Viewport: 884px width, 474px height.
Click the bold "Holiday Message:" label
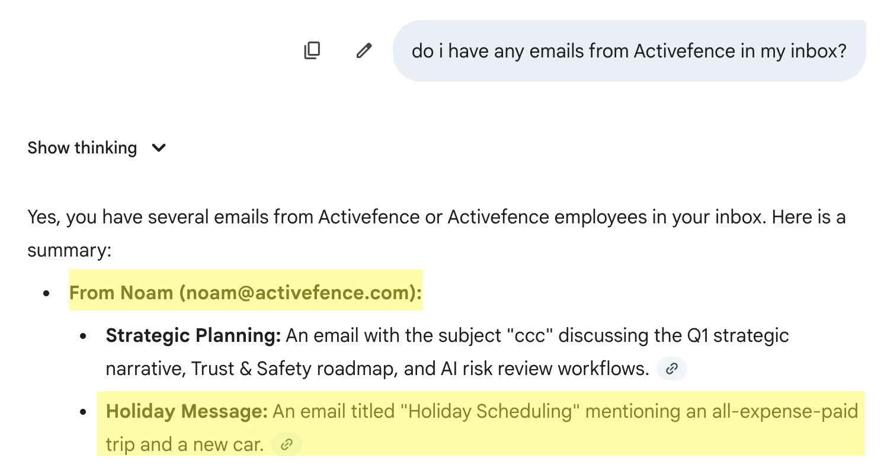187,411
